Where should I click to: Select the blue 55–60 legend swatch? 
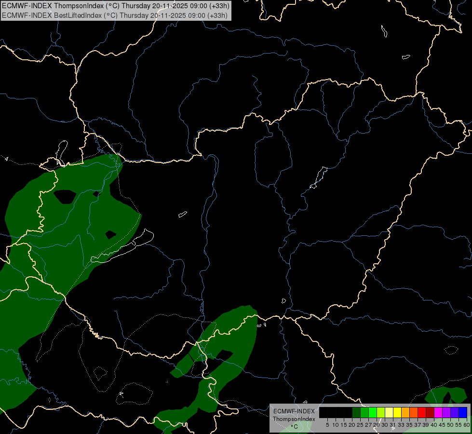click(x=463, y=412)
